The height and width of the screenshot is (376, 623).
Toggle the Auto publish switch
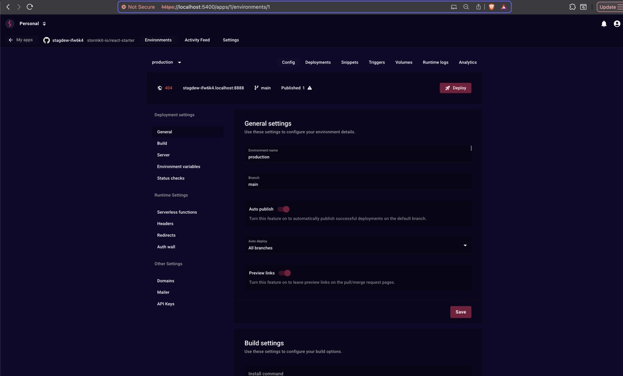pos(283,209)
